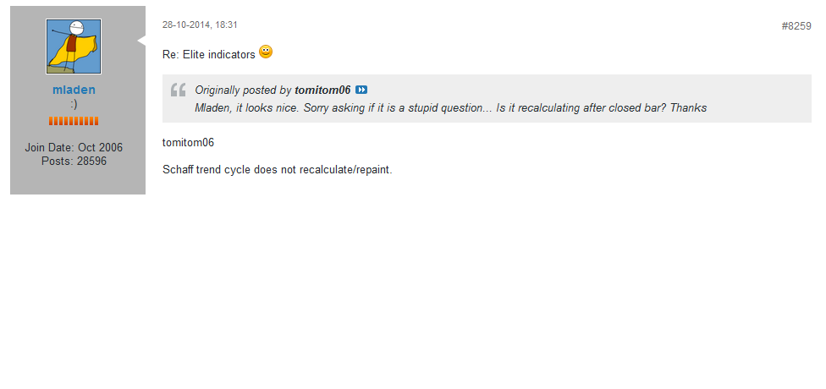Click the "Schaff trend cycle" reply sentence
The image size is (826, 389).
(277, 169)
